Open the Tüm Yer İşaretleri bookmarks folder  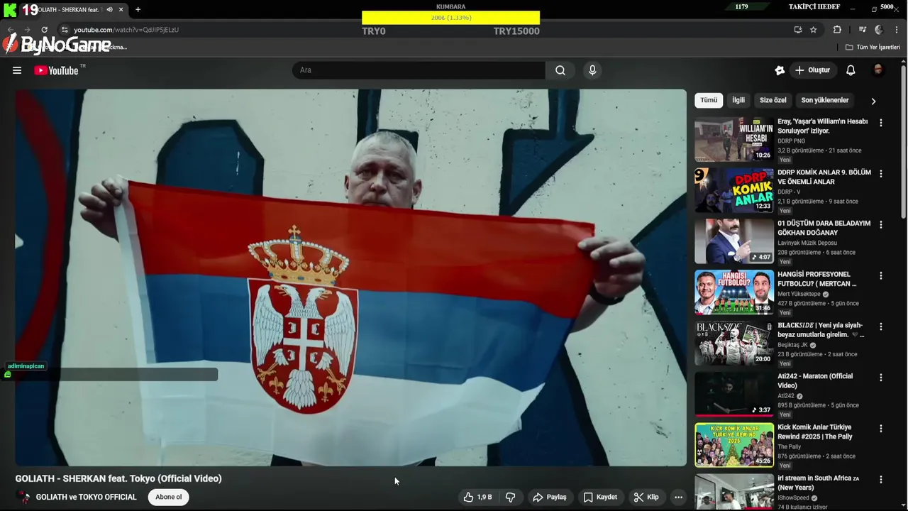pos(873,47)
